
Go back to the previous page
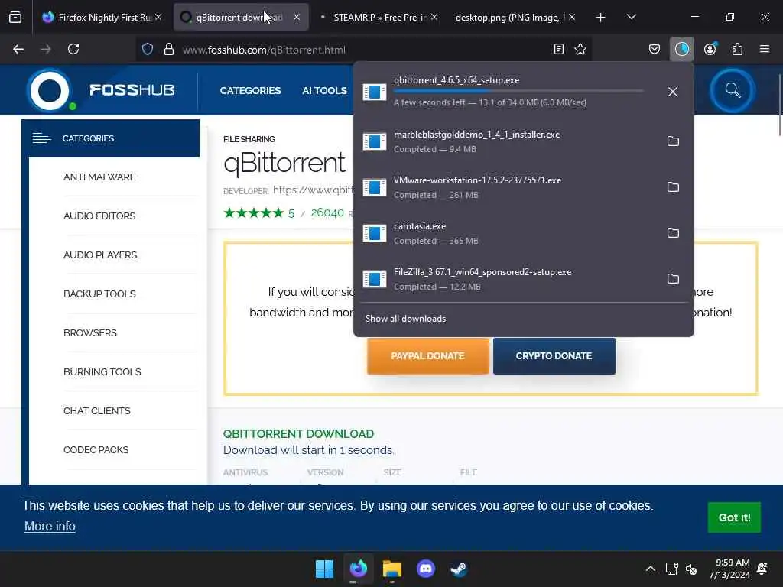18,49
